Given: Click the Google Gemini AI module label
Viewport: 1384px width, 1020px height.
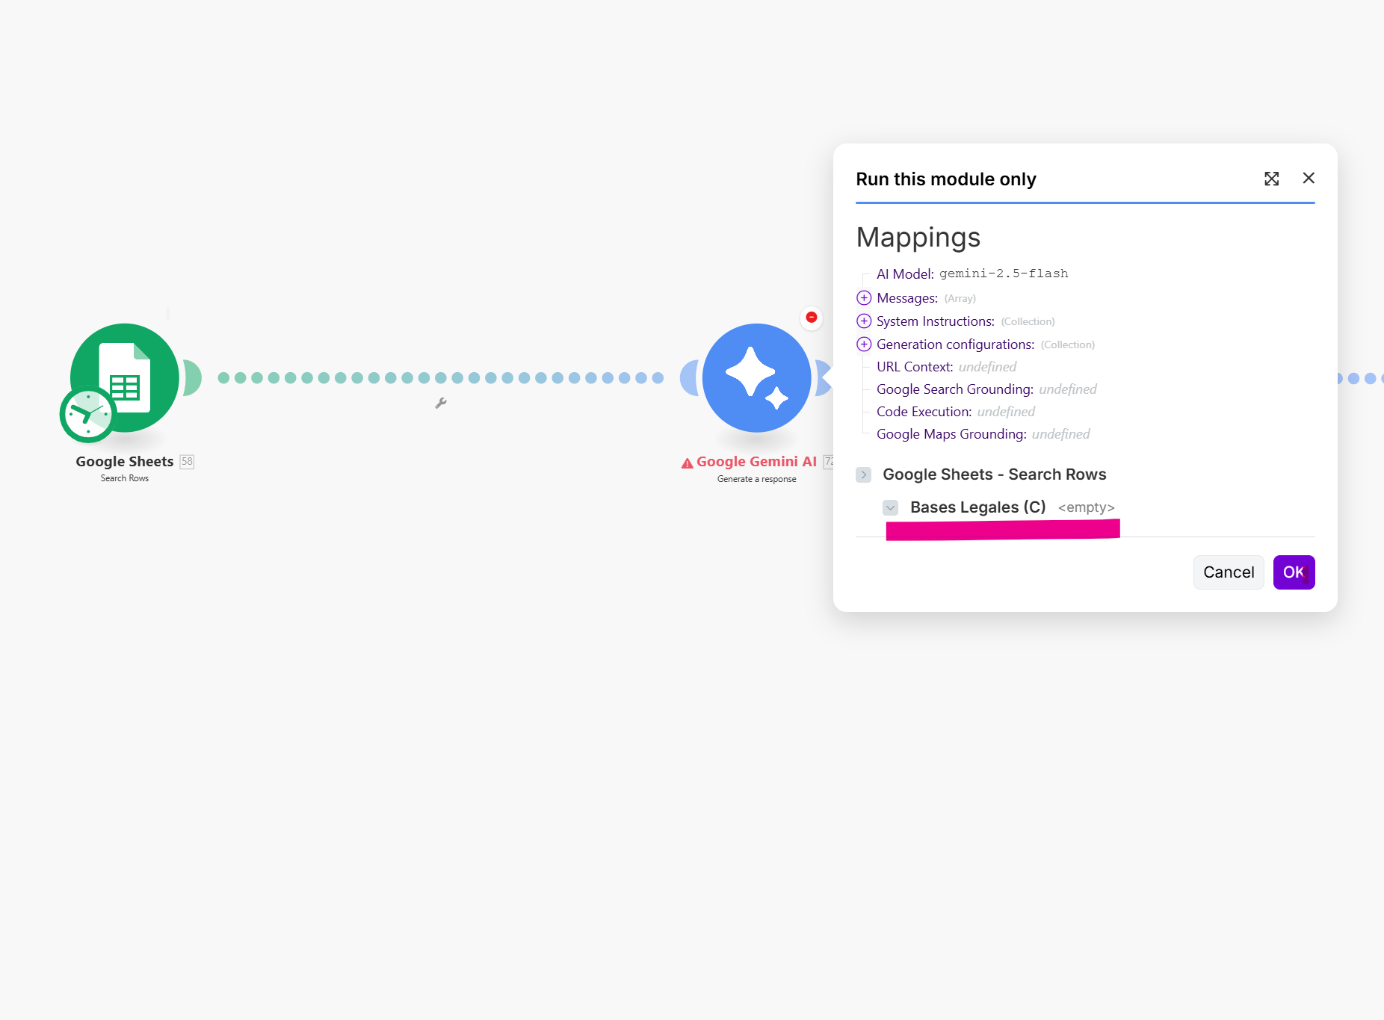Looking at the screenshot, I should click(x=756, y=462).
